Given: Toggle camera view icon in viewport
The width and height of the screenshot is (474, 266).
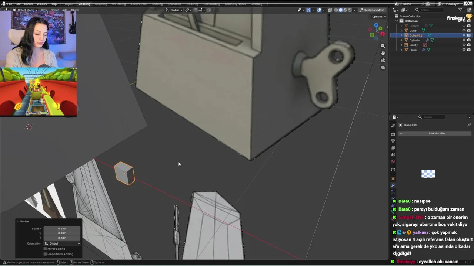Looking at the screenshot, I should (383, 61).
